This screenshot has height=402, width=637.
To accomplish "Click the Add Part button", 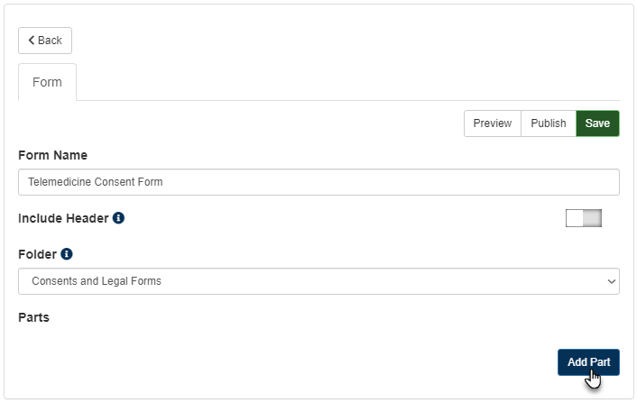I will click(x=588, y=362).
